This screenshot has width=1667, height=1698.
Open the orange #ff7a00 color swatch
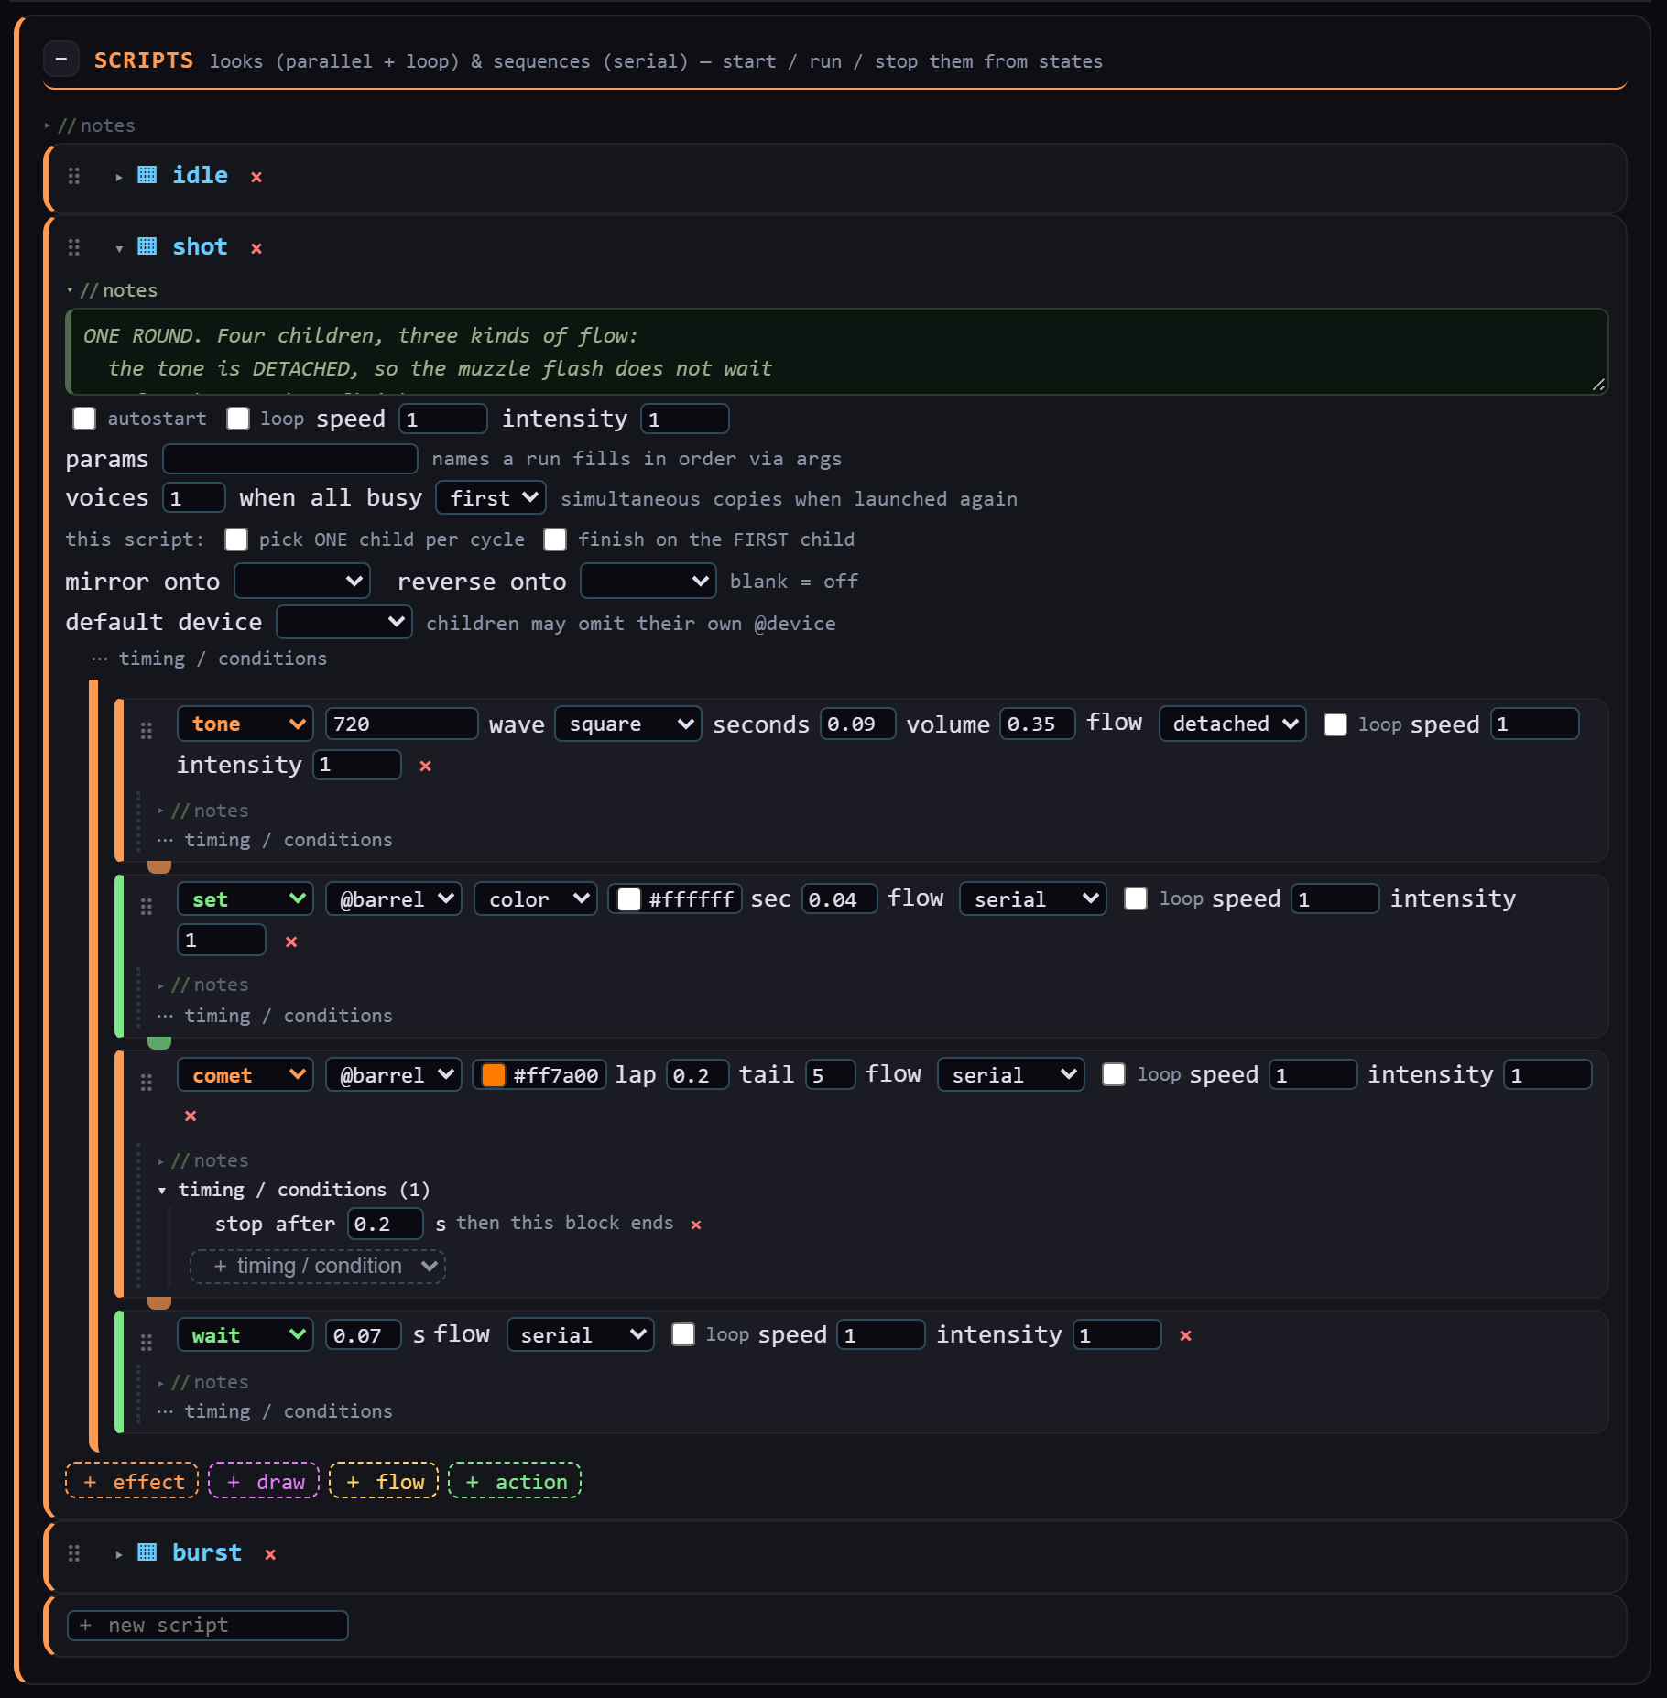(494, 1075)
